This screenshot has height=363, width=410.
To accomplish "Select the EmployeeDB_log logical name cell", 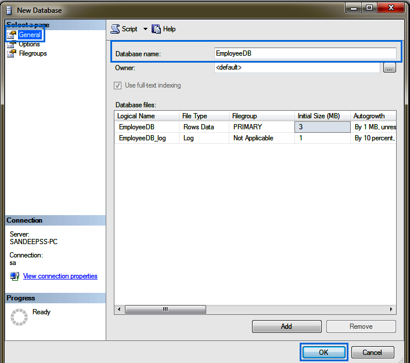I will tap(147, 138).
